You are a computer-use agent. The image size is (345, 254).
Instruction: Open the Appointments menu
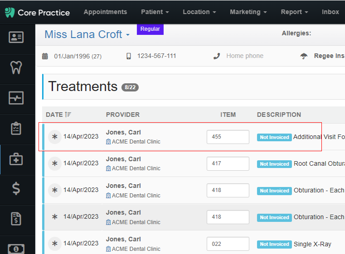[x=105, y=12]
